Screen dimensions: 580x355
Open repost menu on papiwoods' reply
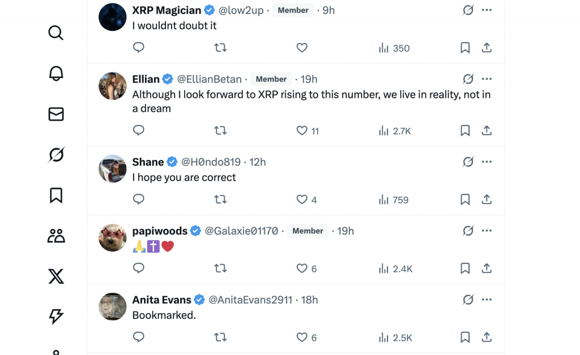220,269
